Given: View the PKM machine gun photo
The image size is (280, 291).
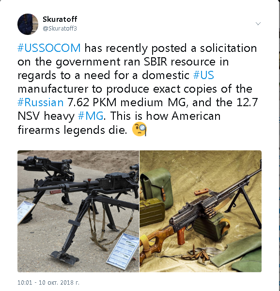Looking at the screenshot, I should pos(201,211).
